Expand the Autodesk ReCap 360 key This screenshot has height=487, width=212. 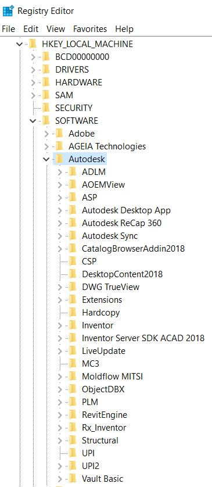pos(60,223)
